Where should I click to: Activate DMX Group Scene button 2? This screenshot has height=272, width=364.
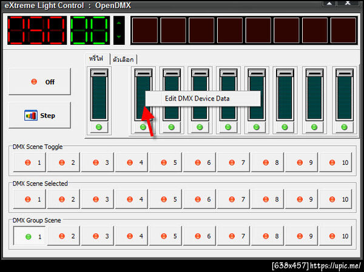coord(63,236)
